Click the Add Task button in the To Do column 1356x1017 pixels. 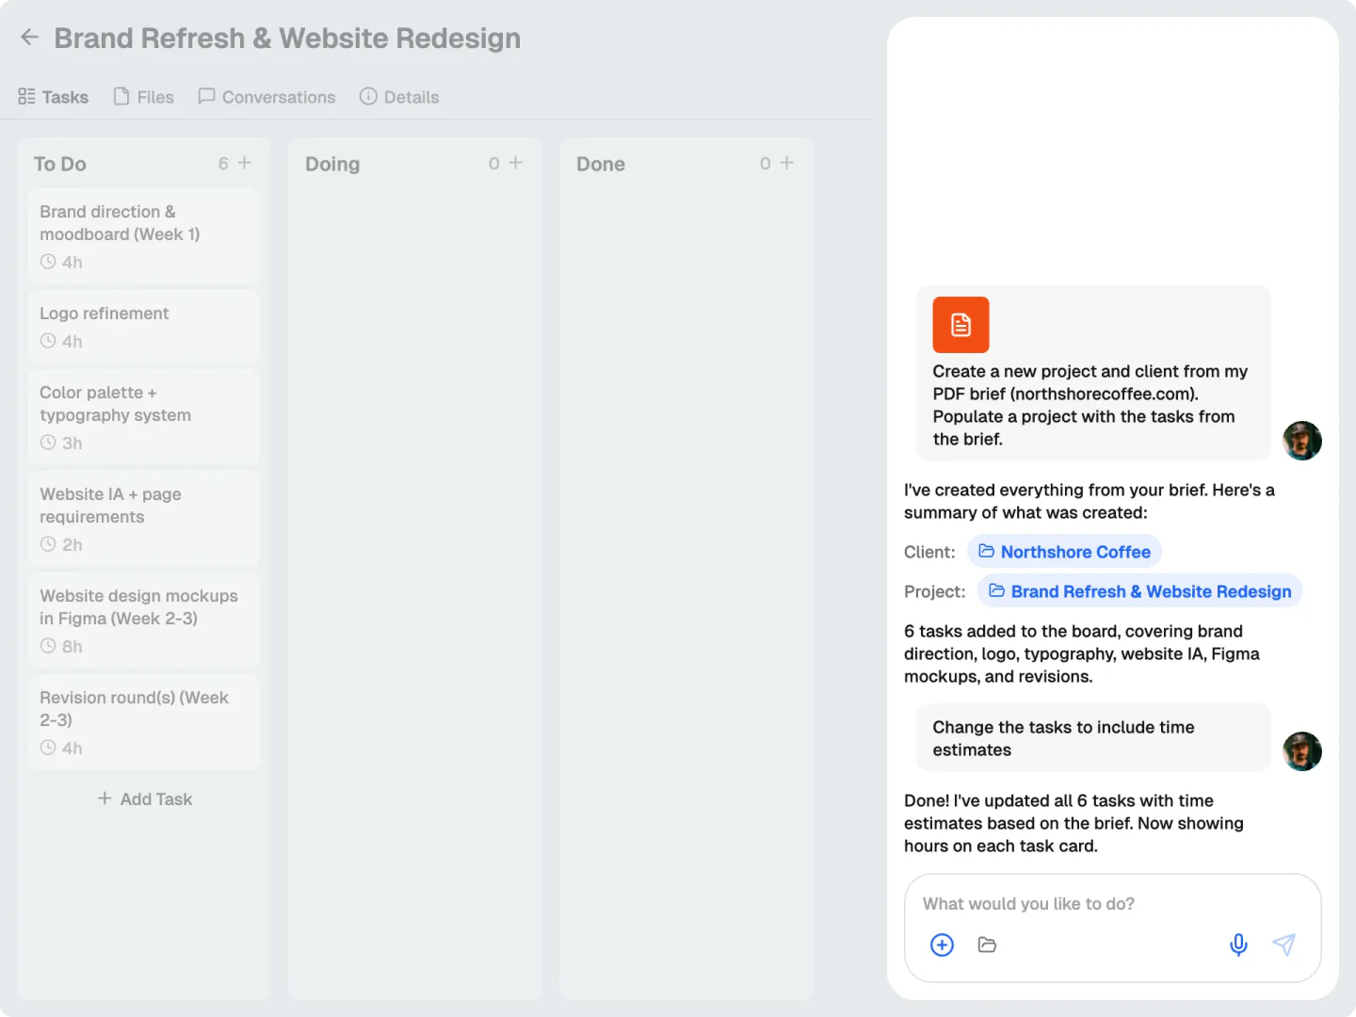[x=144, y=799]
